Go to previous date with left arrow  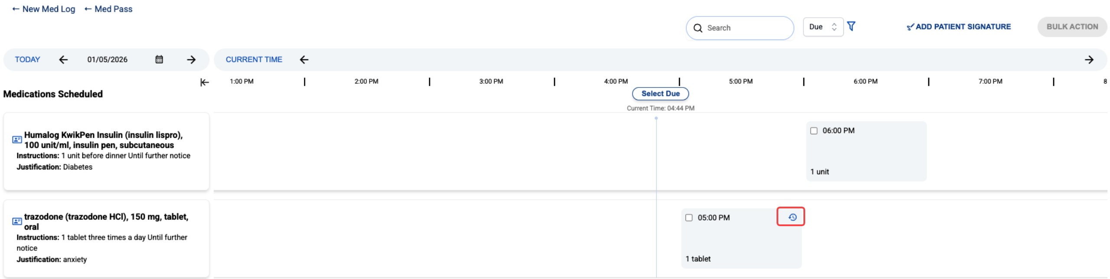63,59
